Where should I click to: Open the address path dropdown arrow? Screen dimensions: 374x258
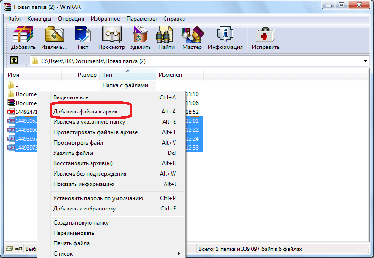366,61
